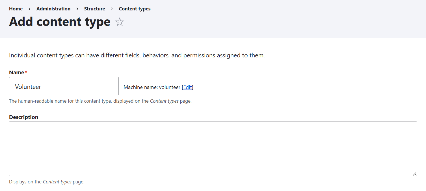426x191 pixels.
Task: Click the resize grip of the Description box
Action: click(415, 174)
